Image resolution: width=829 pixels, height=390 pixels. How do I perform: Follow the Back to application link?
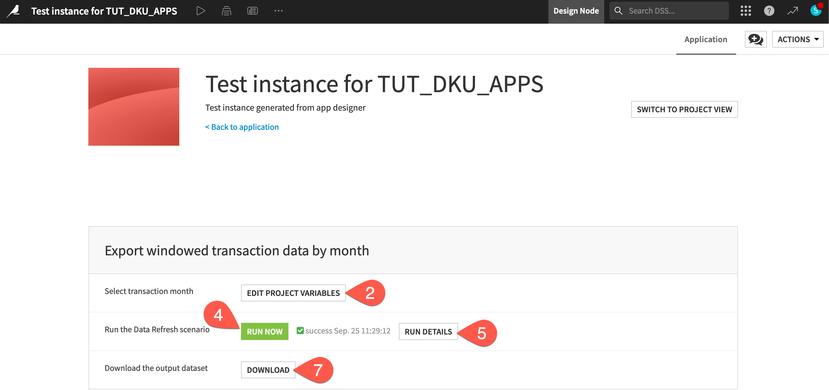coord(242,127)
